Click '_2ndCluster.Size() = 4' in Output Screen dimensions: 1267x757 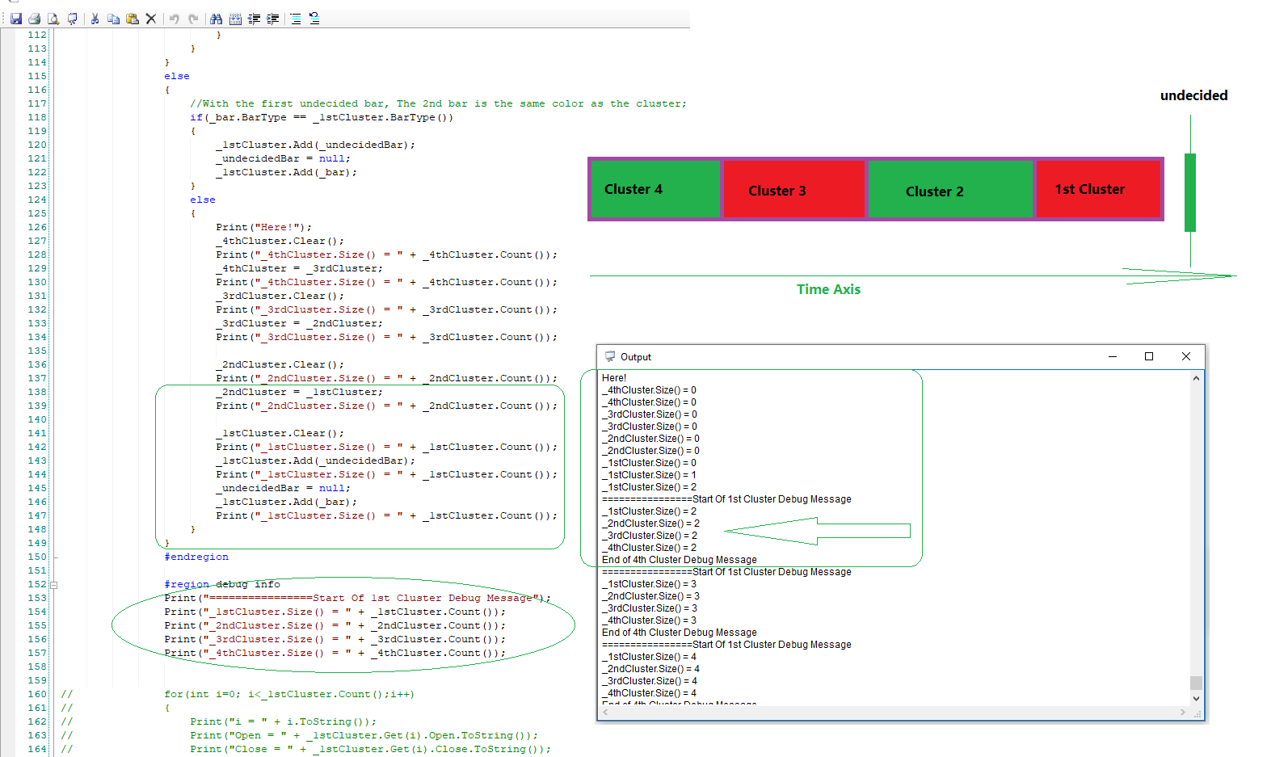pyautogui.click(x=650, y=669)
